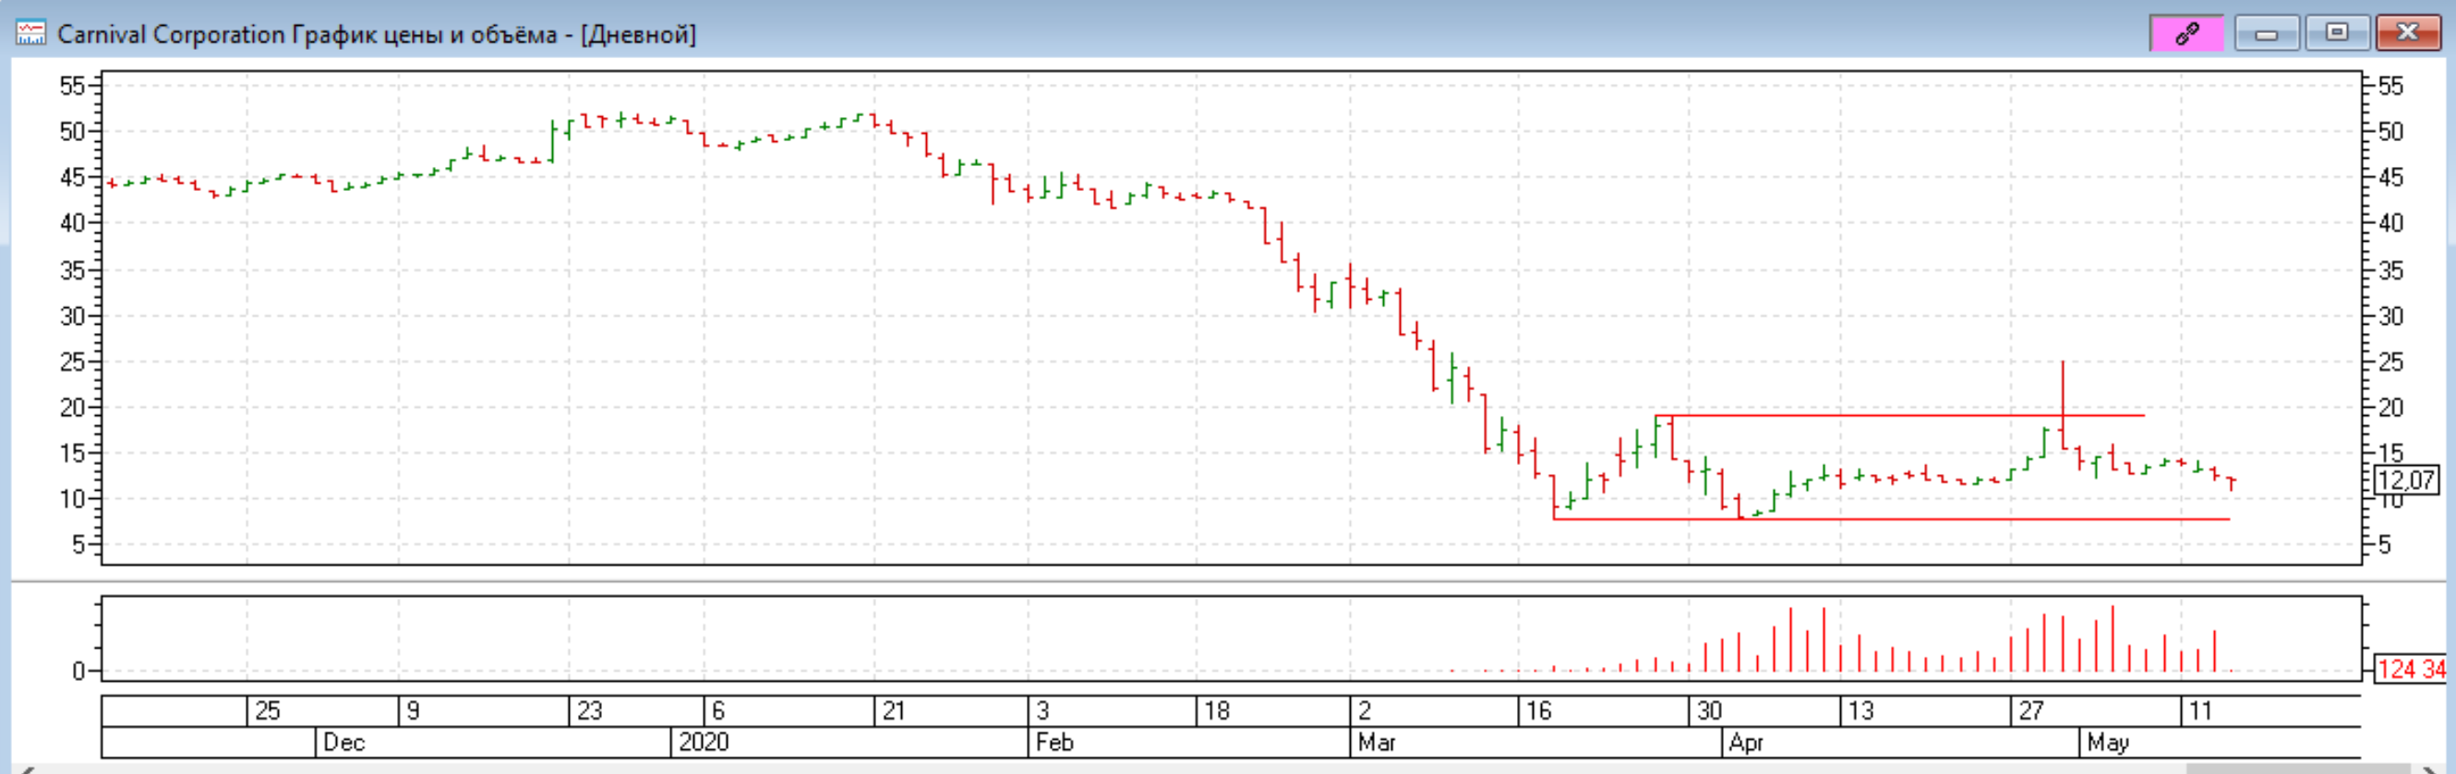
Task: Click date cell 25 on the time axis
Action: 268,711
